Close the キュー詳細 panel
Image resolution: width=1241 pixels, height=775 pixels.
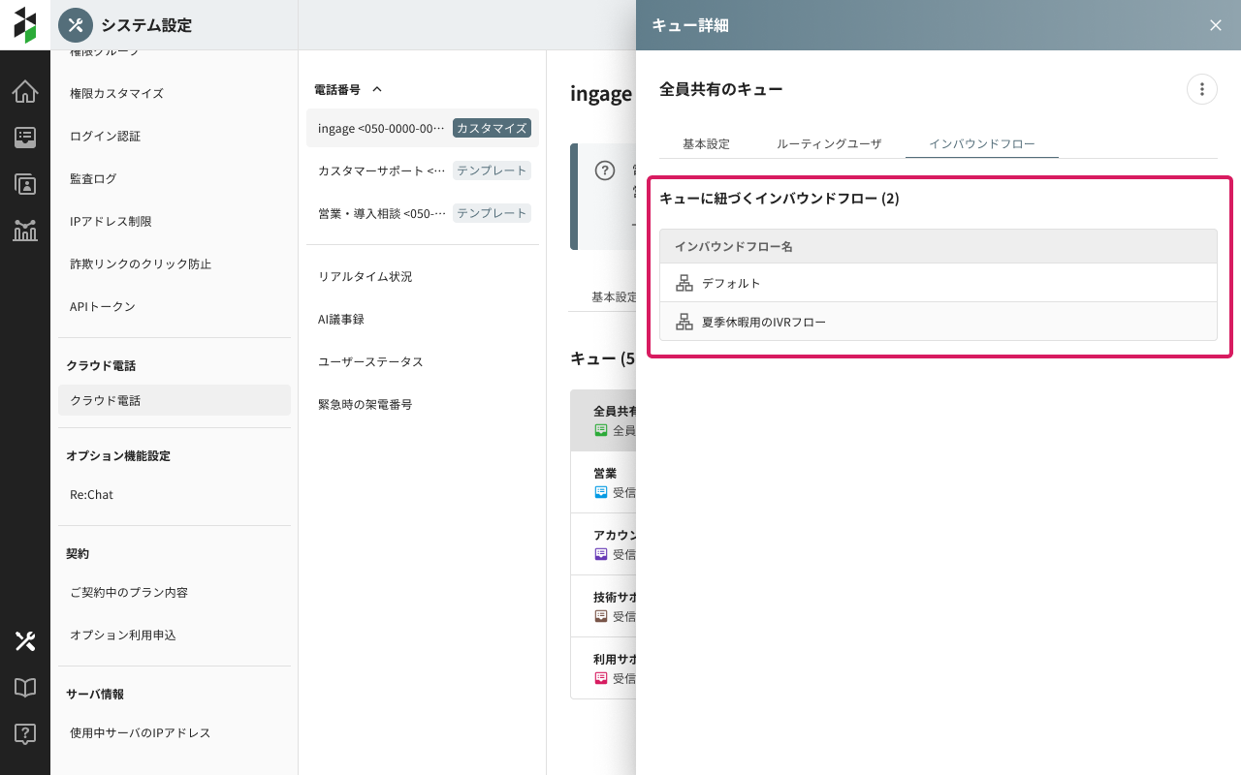(x=1216, y=25)
